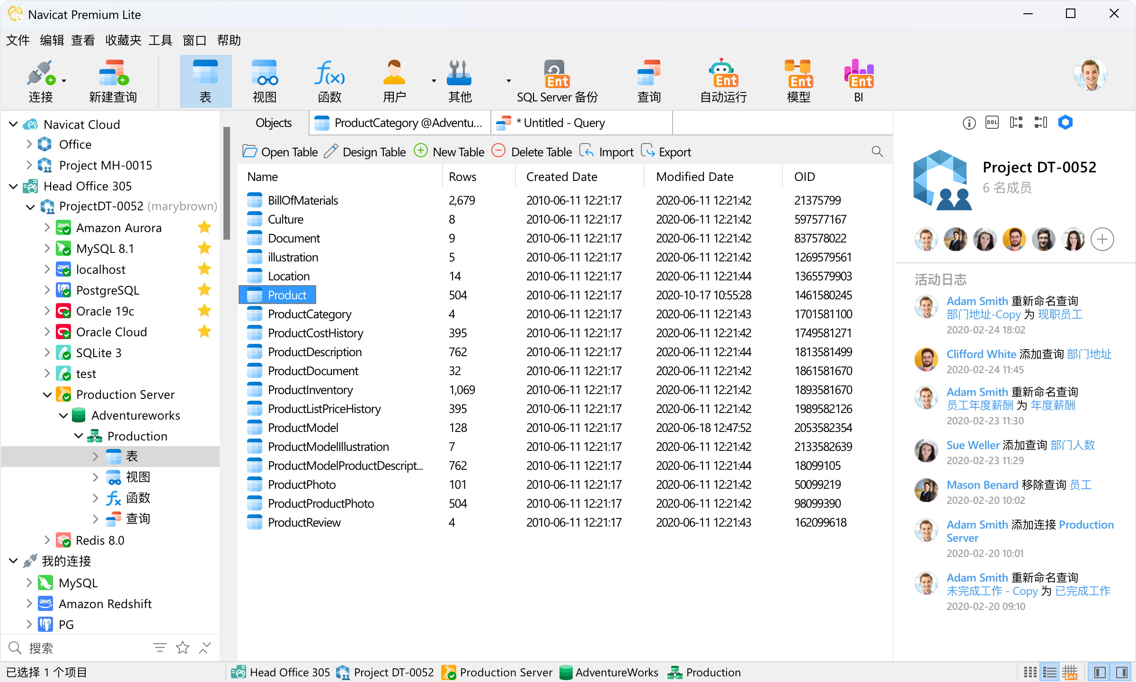Viewport: 1136px width, 682px height.
Task: Show the DDL panel icon
Action: 992,123
